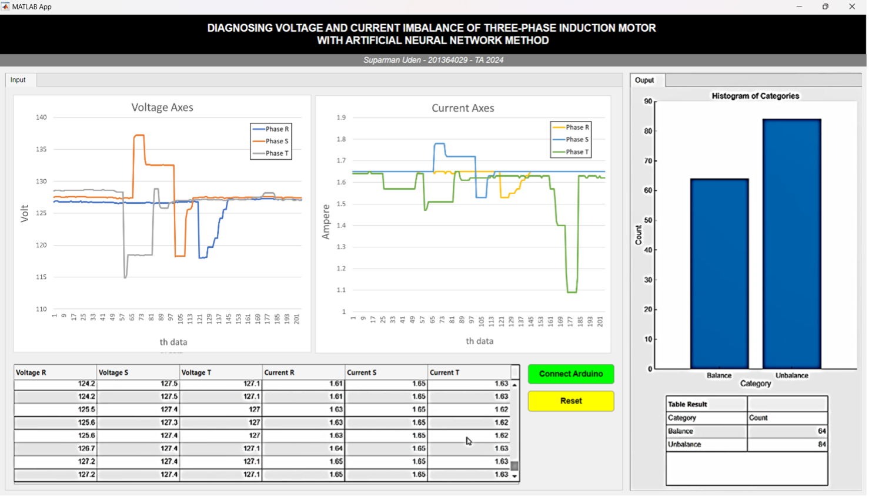Click the data table's scroll-up arrow
Image resolution: width=869 pixels, height=497 pixels.
(x=516, y=385)
